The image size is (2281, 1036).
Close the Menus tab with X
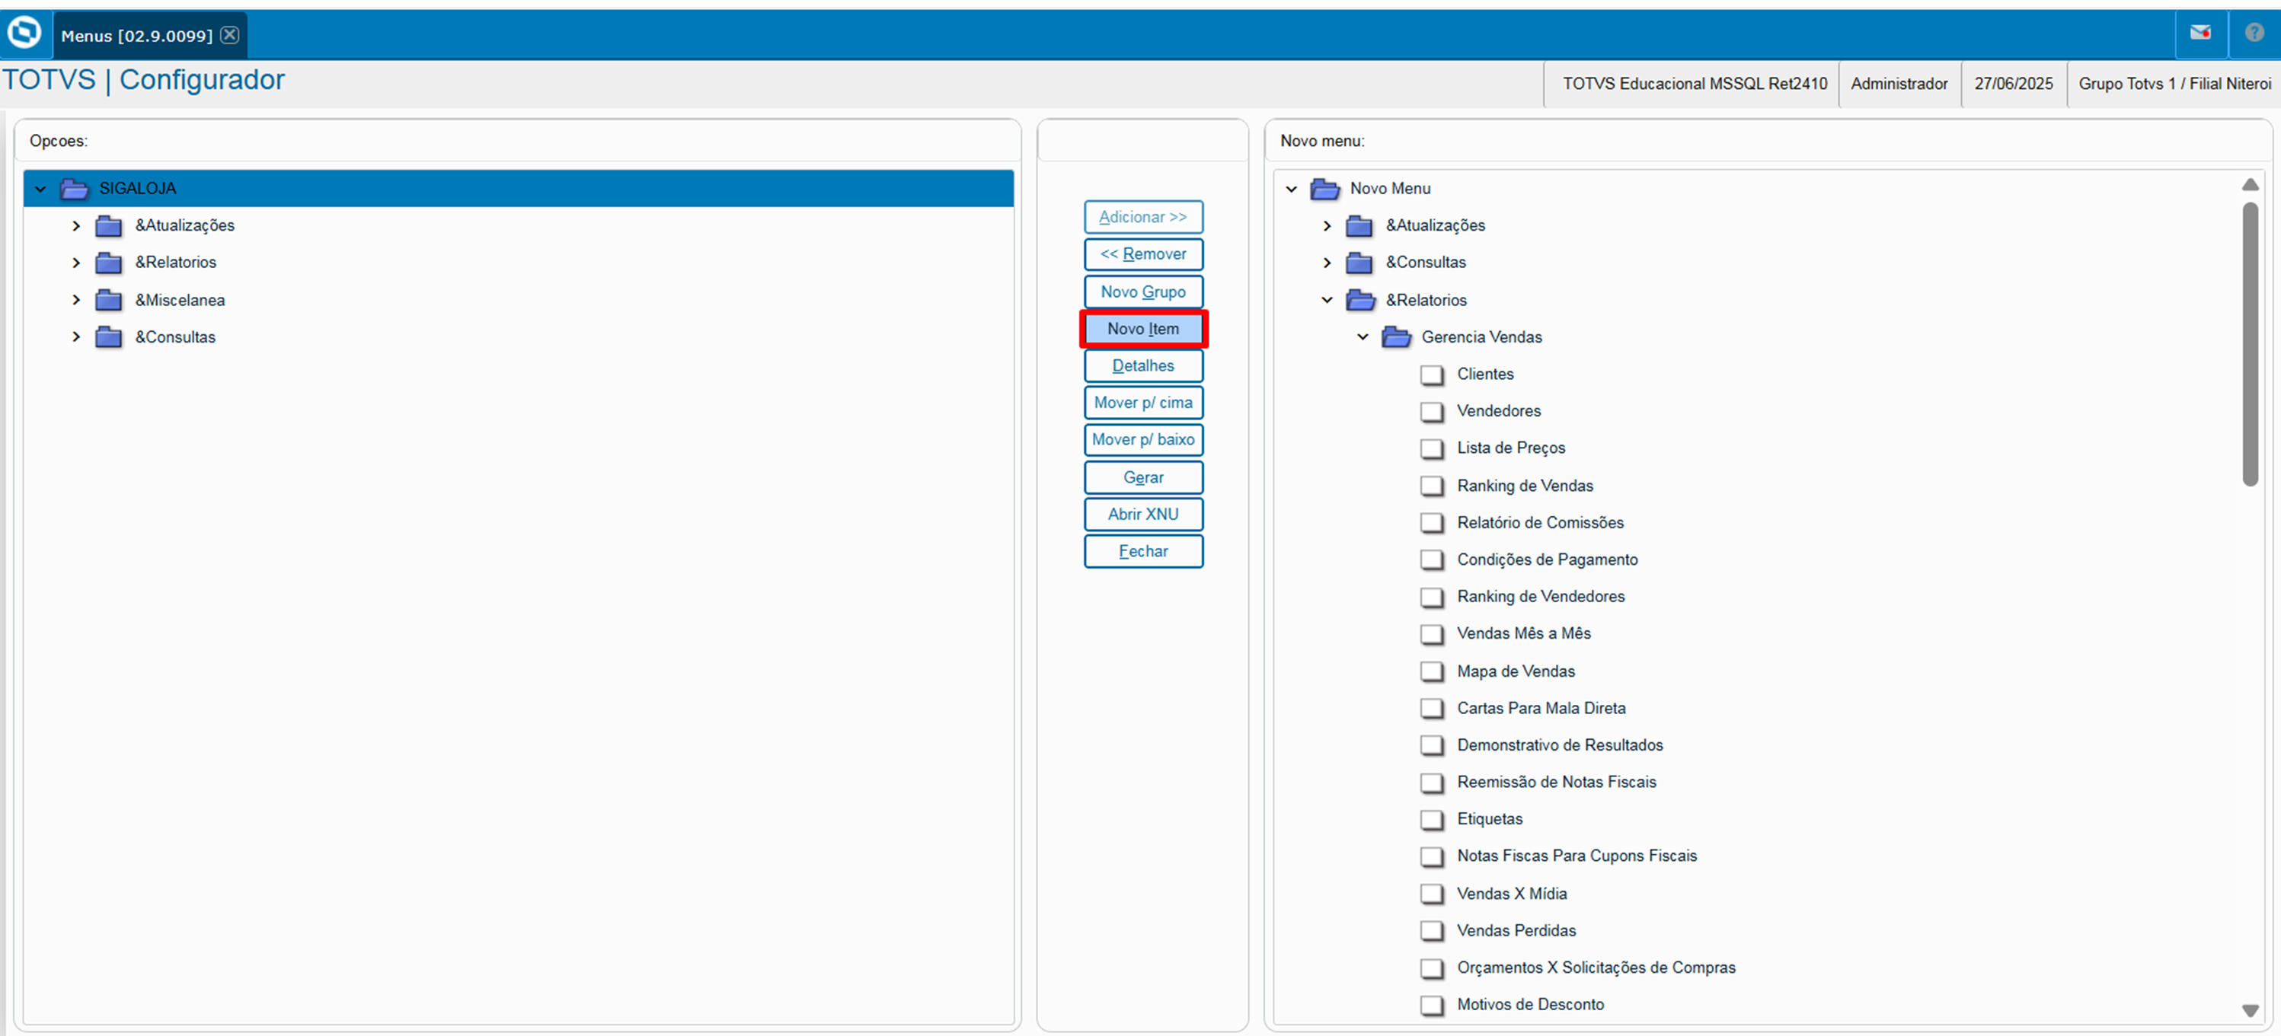click(x=229, y=34)
